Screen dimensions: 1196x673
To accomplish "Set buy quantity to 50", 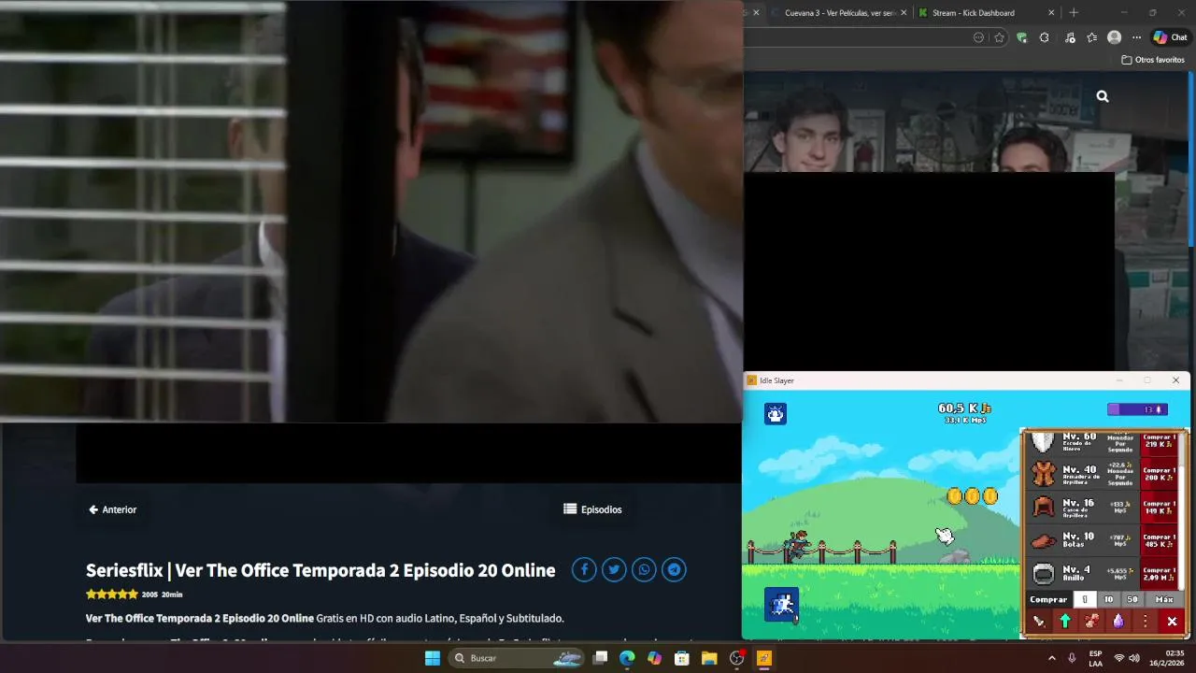I will [1132, 599].
